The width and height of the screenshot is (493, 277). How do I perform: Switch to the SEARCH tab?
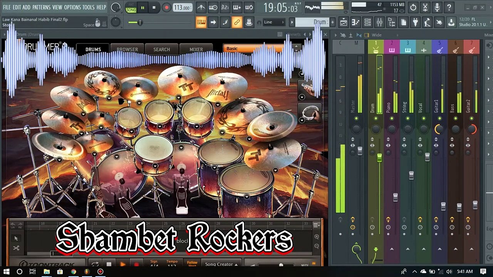click(161, 49)
